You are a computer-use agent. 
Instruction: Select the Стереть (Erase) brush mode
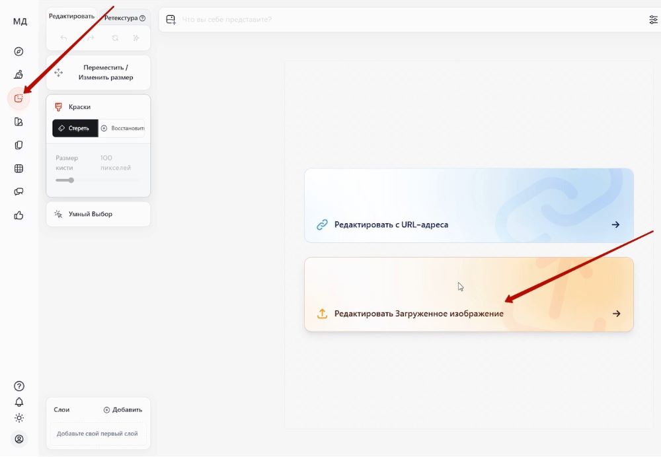[x=75, y=128]
